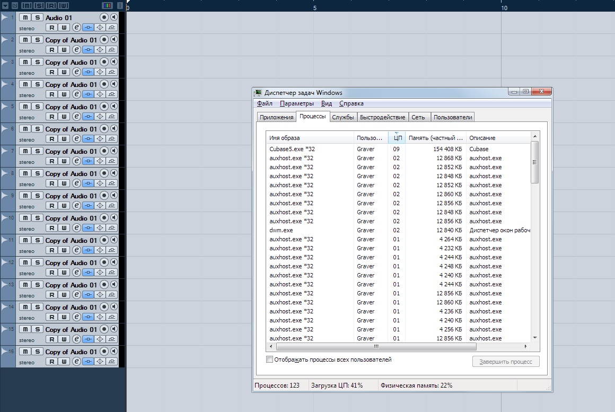
Task: Solo track 2 Copy of Audio 01
Action: pyautogui.click(x=37, y=40)
